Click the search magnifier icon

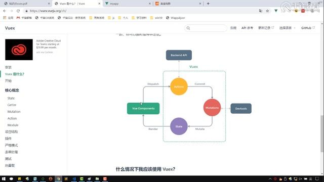pyautogui.click(x=188, y=28)
